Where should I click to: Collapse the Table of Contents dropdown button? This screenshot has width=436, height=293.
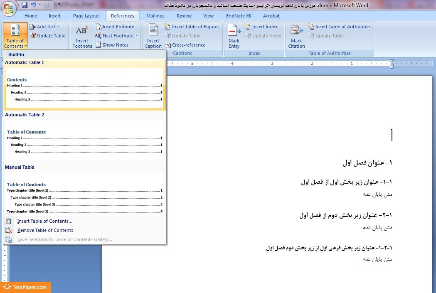click(15, 36)
